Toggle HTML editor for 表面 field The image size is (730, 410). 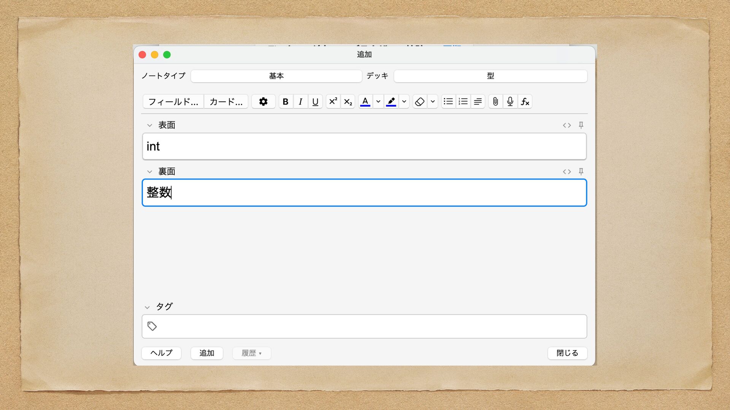[x=567, y=125]
